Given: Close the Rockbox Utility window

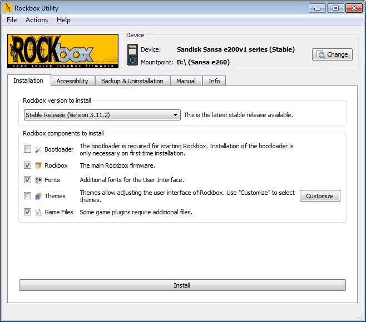Looking at the screenshot, I should [354, 8].
